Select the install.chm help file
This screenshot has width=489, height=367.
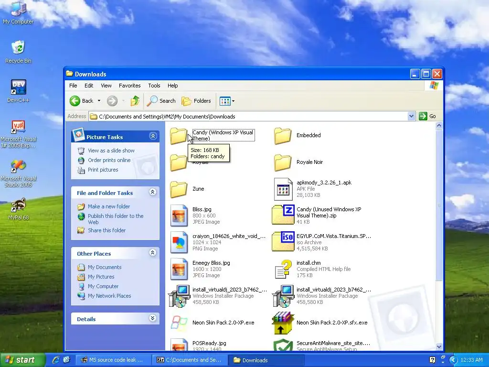[312, 269]
